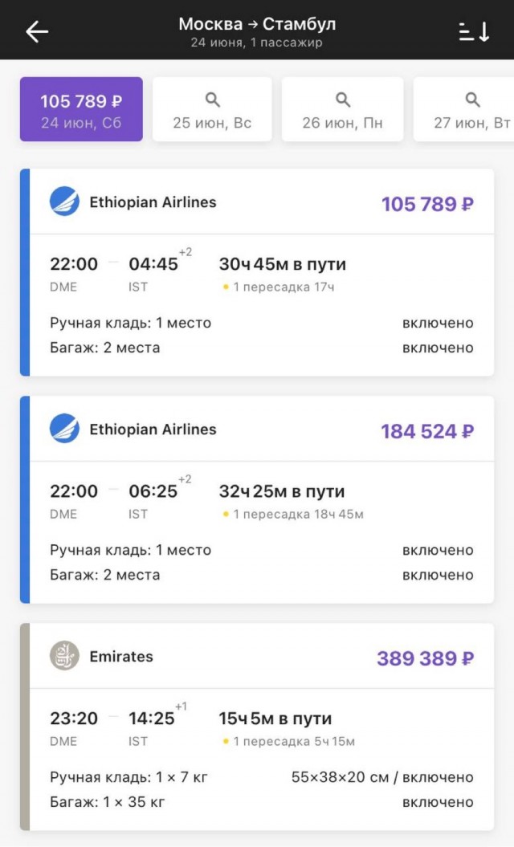
Task: Tap the 24 июня, 1 пассажир subtitle
Action: [x=257, y=43]
